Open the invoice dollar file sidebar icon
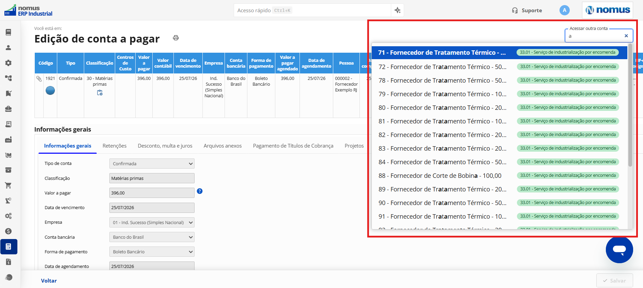 point(9,262)
